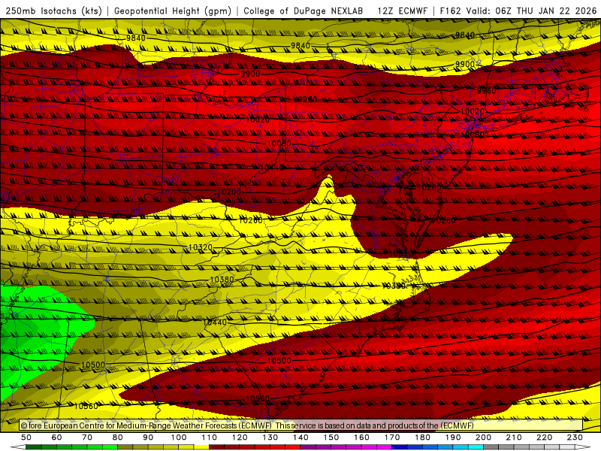Click the 160 value on the legend scale
This screenshot has width=601, height=451.
(361, 437)
